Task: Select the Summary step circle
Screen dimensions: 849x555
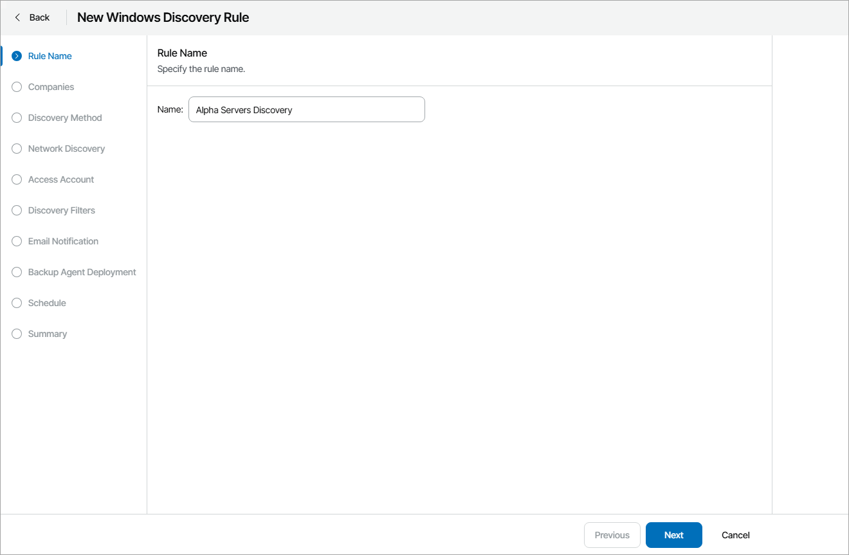Action: point(17,334)
